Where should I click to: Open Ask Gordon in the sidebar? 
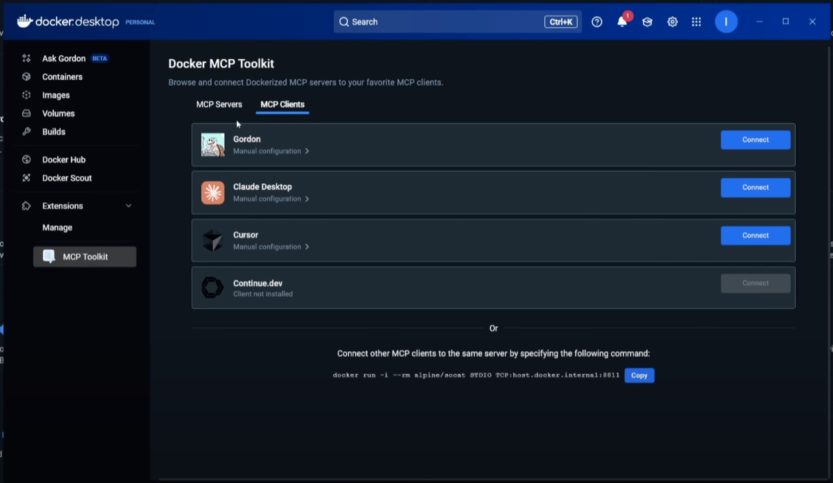point(64,58)
